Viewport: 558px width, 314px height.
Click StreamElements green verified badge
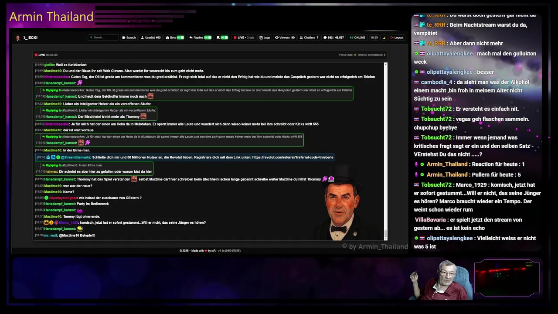58,157
